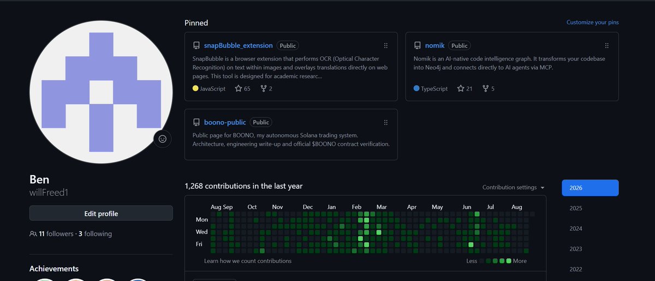This screenshot has width=655, height=281.
Task: Open the 3 following link
Action: pos(95,234)
